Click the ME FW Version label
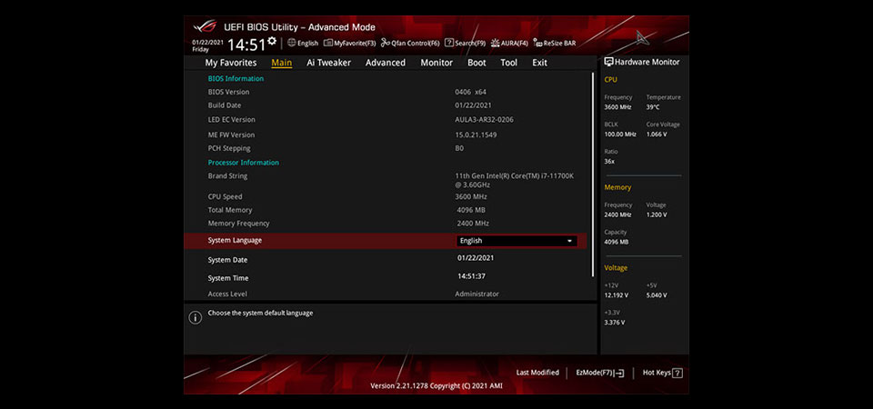873x409 pixels. click(x=231, y=135)
